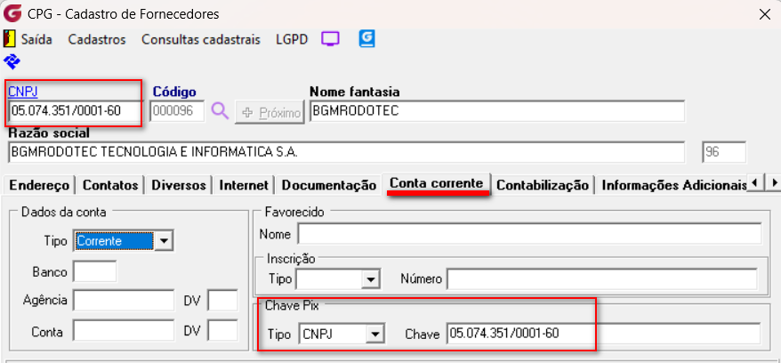Screen dimensions: 781x363
Task: Click the Agência DV field
Action: click(x=222, y=300)
